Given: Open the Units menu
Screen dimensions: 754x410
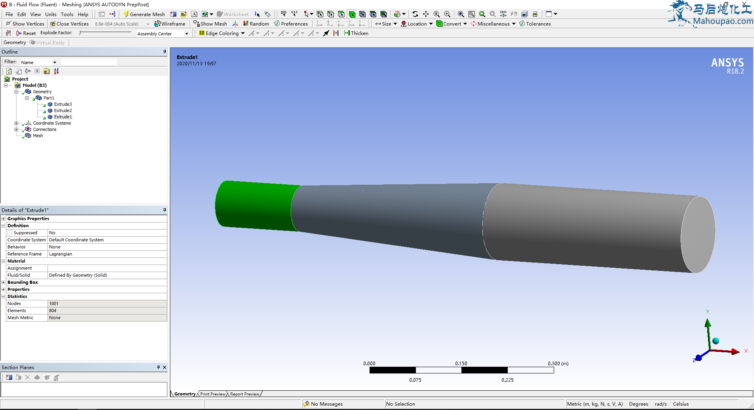Looking at the screenshot, I should click(51, 14).
